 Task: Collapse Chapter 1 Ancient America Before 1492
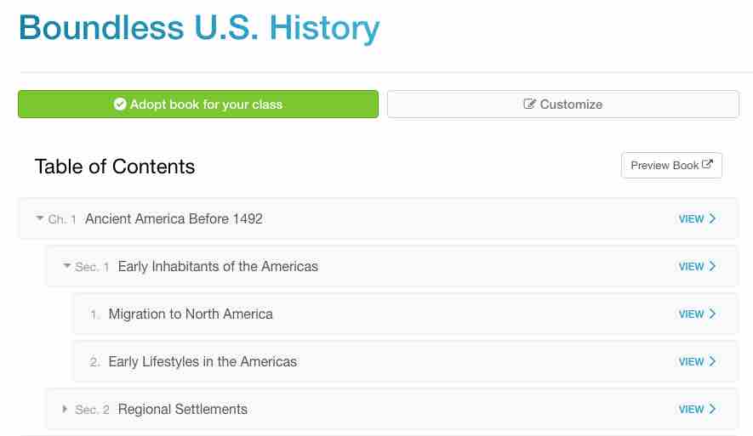pyautogui.click(x=40, y=218)
